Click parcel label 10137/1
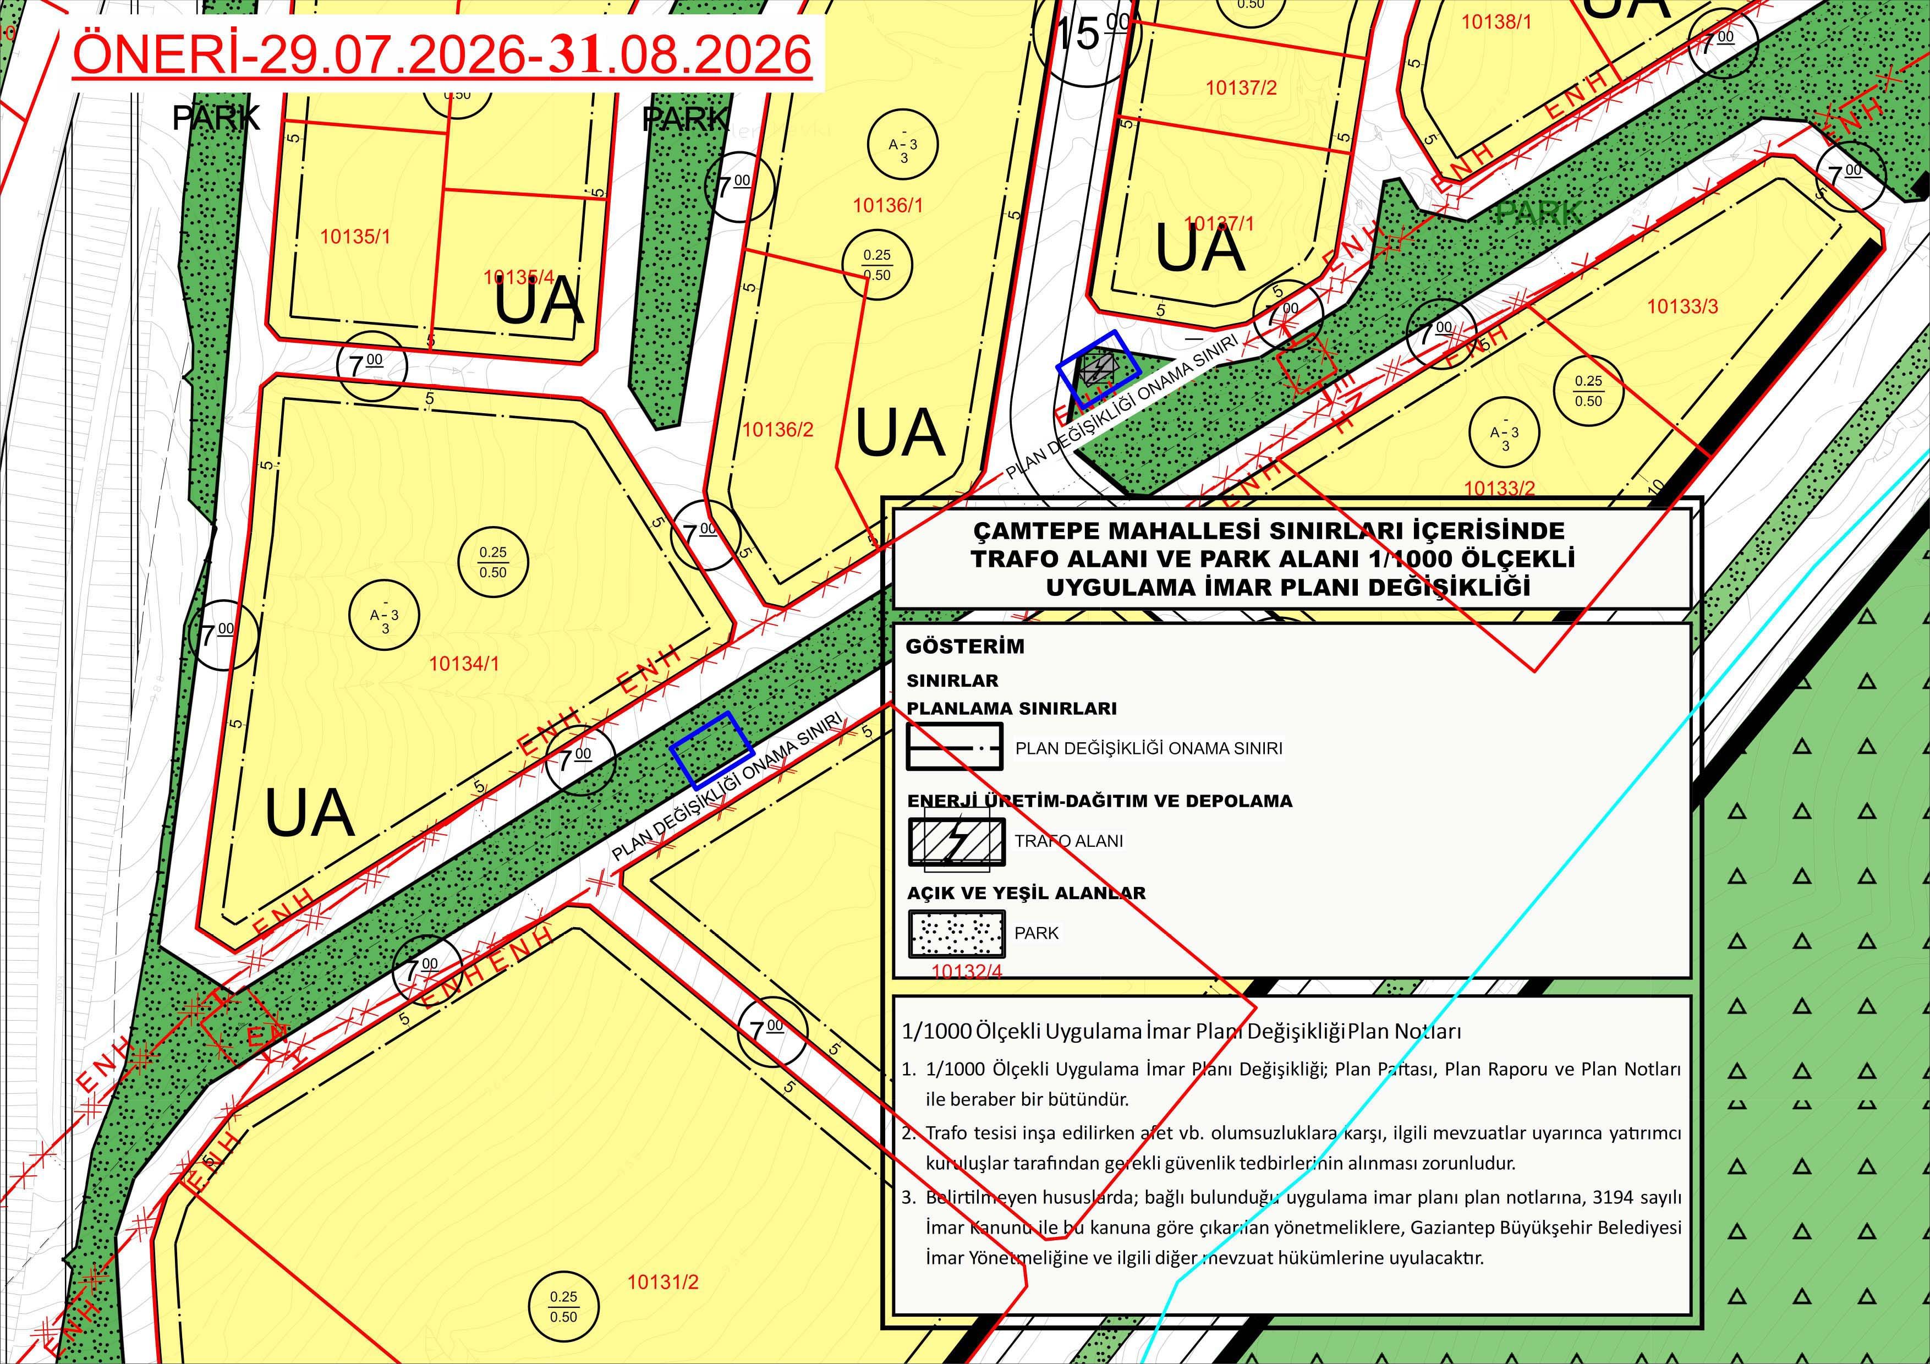1930x1364 pixels. [x=1219, y=223]
